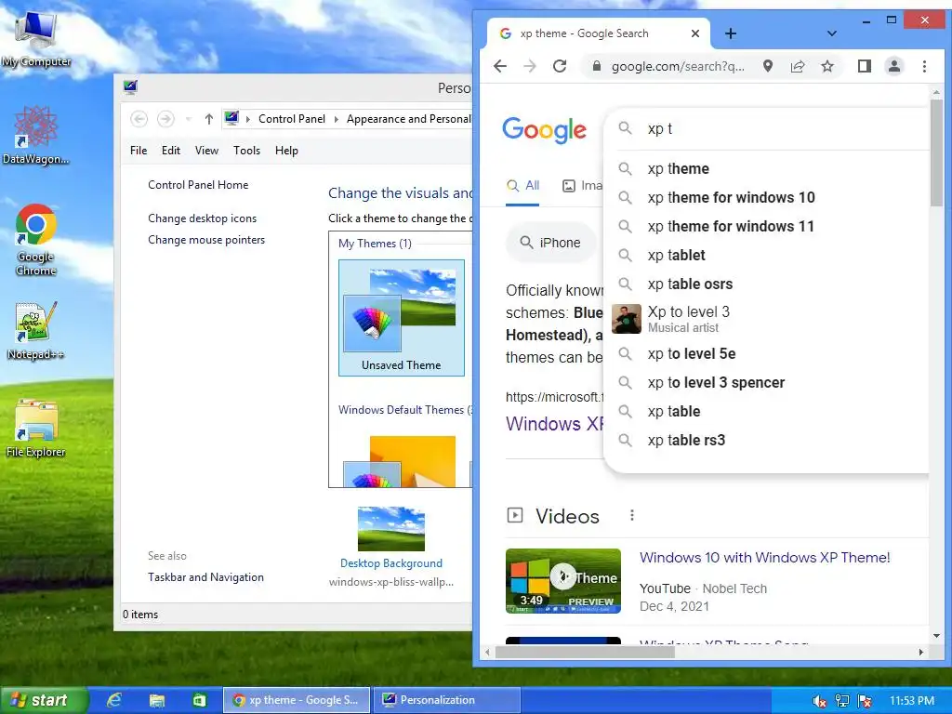The height and width of the screenshot is (714, 952).
Task: Open recent locations dropdown in Personalization
Action: click(188, 119)
